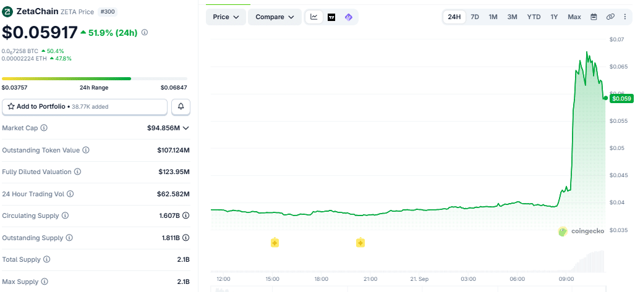Click the $123.95M value
Viewport: 635px width, 292px height.
point(174,172)
